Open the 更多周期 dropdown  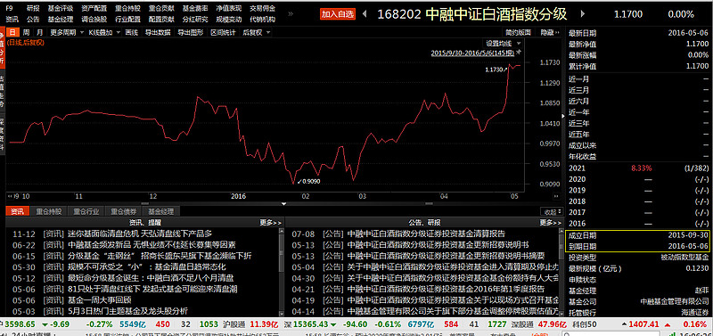67,32
